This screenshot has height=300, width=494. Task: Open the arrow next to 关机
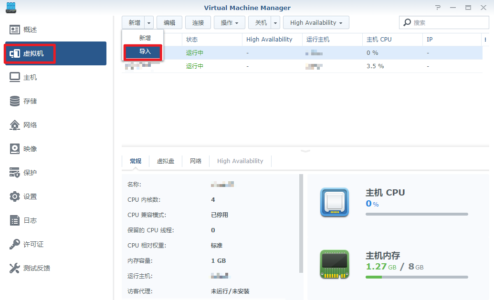tap(275, 23)
